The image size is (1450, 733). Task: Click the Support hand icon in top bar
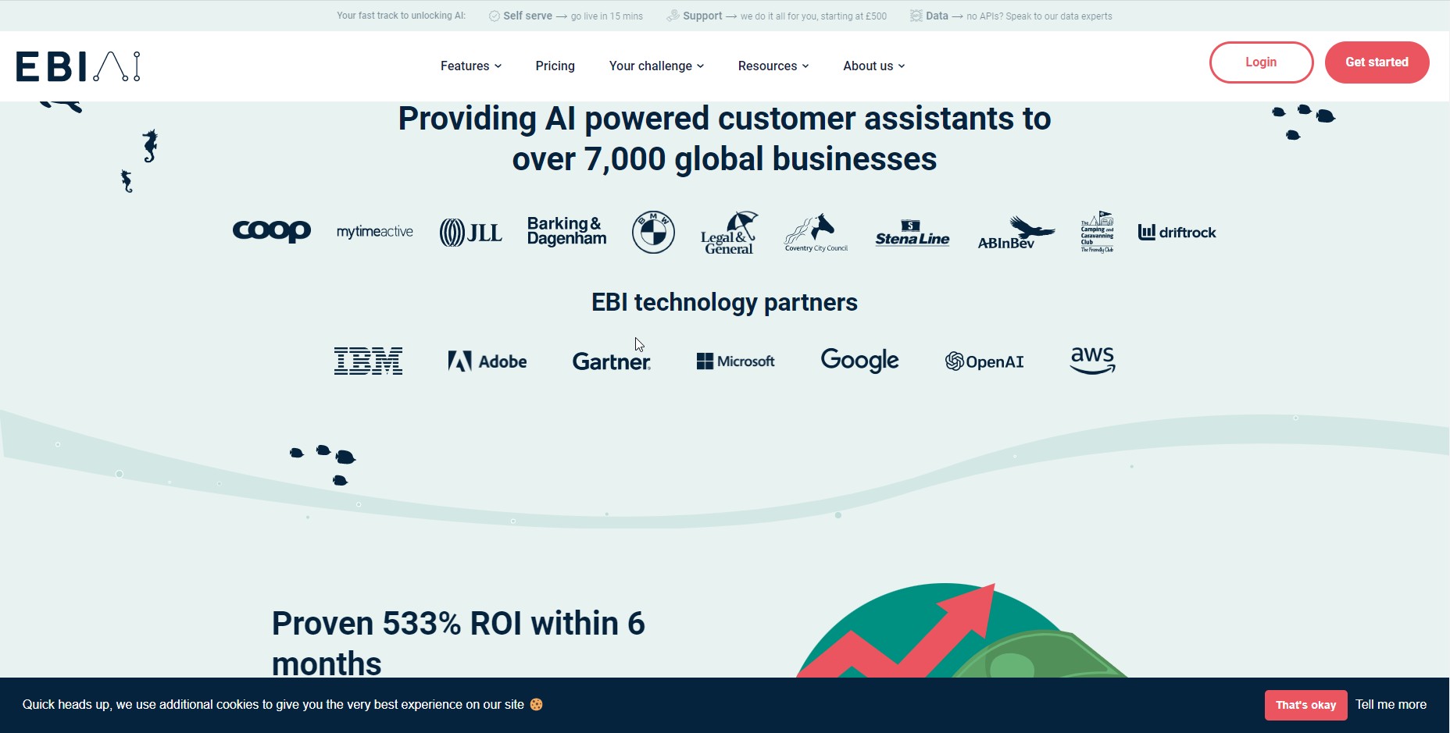[673, 16]
